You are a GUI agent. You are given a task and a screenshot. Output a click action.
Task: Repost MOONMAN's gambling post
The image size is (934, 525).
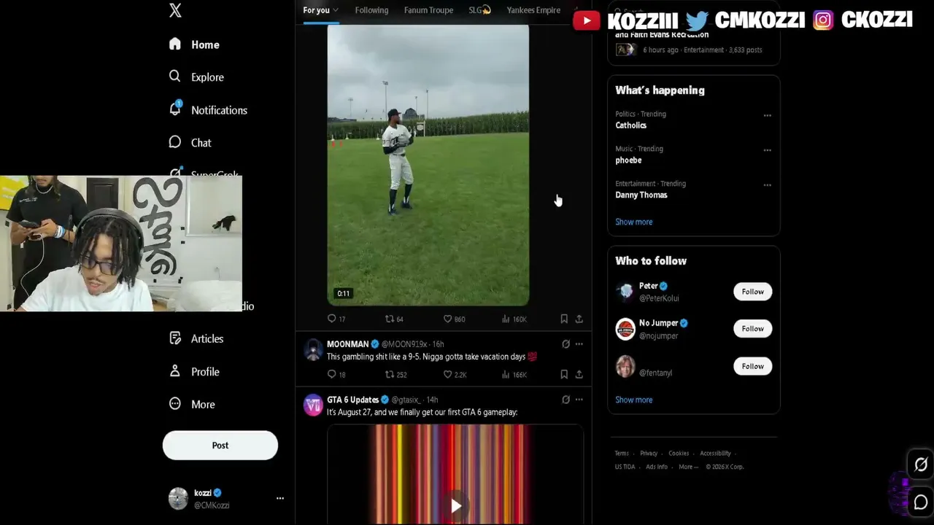point(395,374)
